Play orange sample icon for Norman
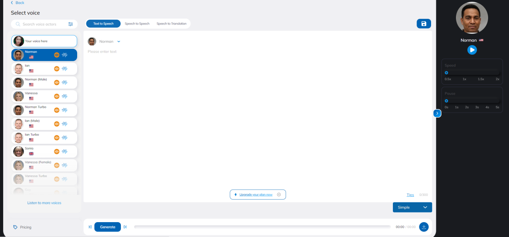Viewport: 509px width, 237px height. (57, 55)
